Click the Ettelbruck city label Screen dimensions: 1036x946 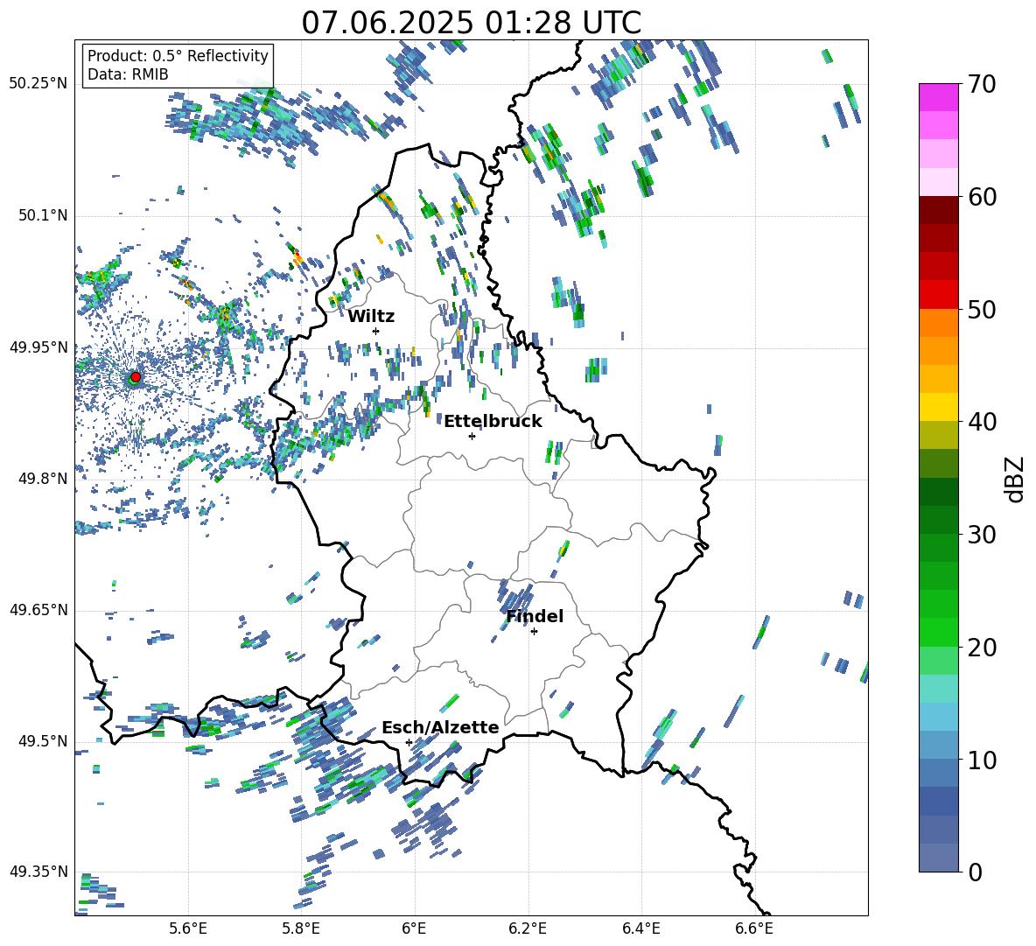click(x=493, y=422)
